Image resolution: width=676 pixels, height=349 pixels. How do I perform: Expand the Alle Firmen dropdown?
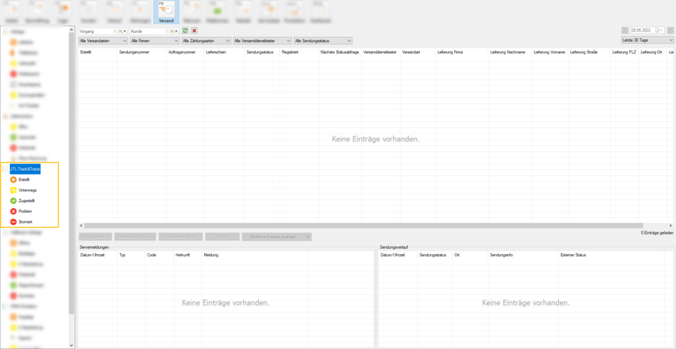click(154, 41)
